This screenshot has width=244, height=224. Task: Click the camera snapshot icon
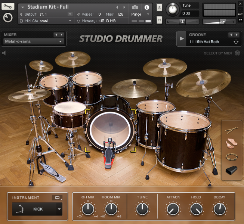(135, 7)
